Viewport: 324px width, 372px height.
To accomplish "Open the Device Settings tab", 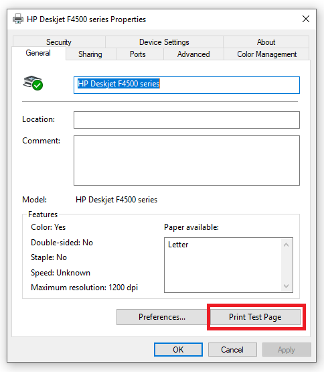I will (164, 42).
